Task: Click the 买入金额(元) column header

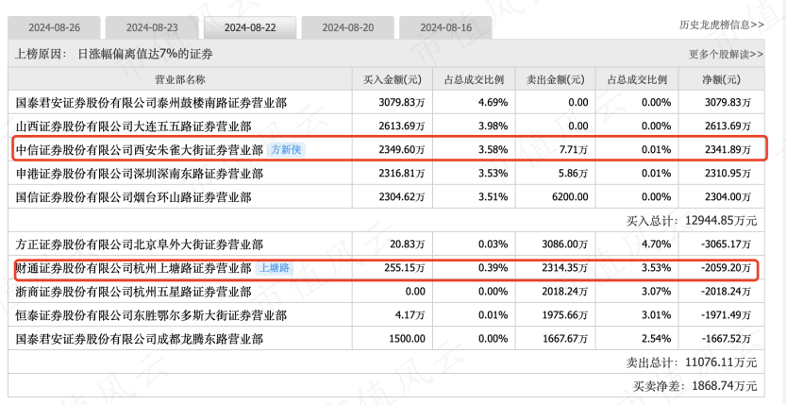Action: [393, 79]
